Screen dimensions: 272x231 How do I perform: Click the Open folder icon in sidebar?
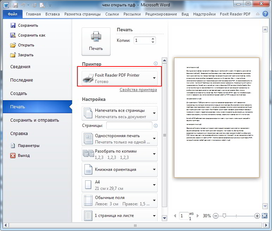point(13,45)
